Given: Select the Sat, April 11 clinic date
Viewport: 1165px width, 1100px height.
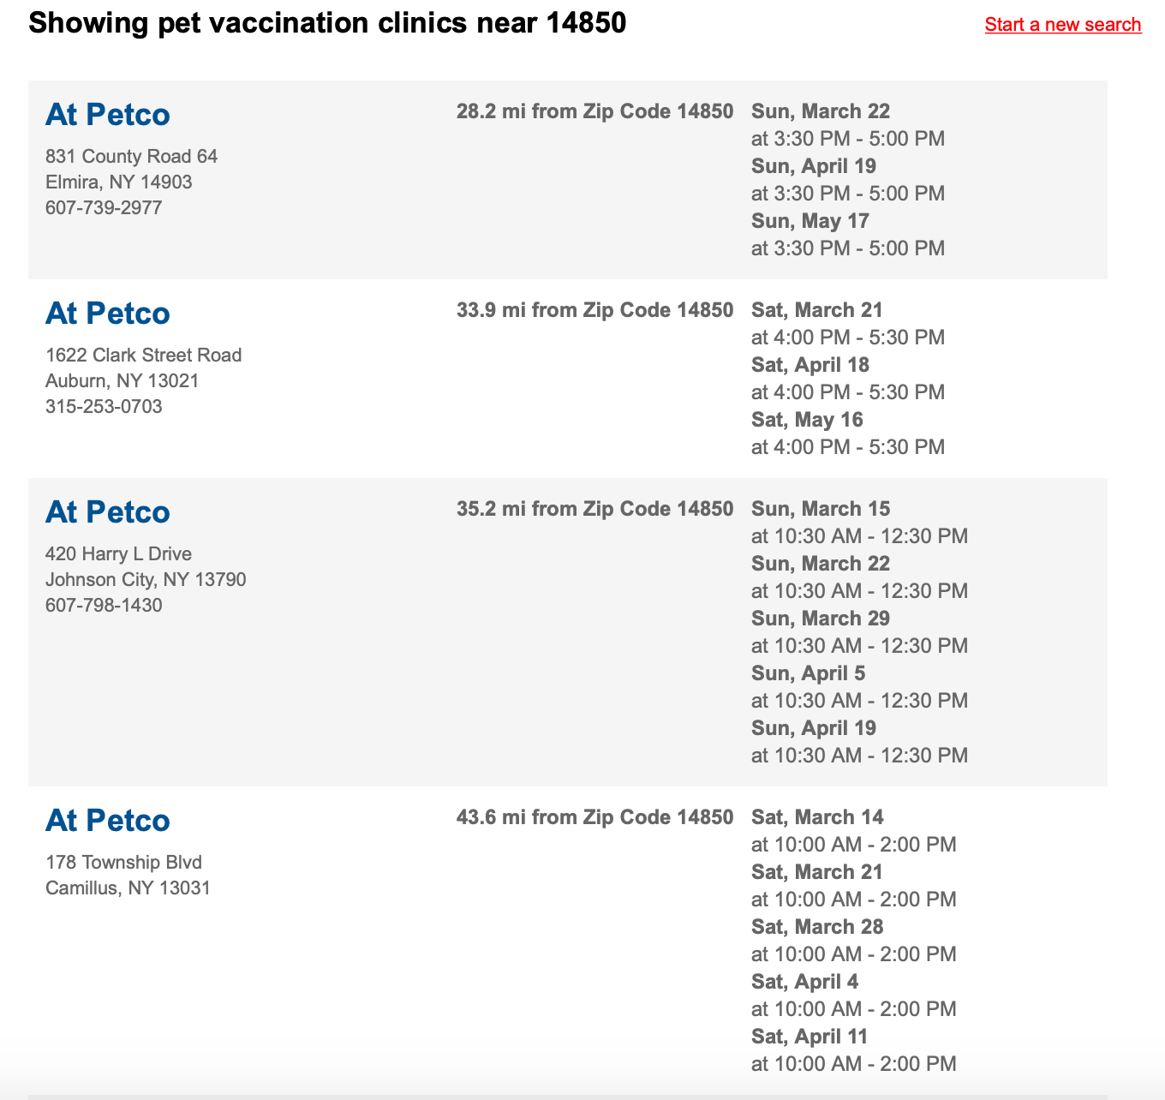Looking at the screenshot, I should [810, 1037].
